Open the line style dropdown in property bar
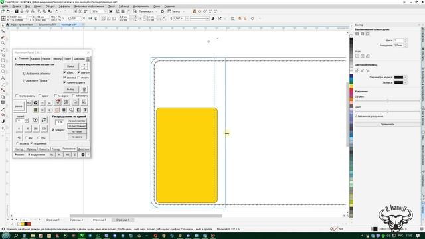Screen dimensions: 425x239 tap(207, 19)
